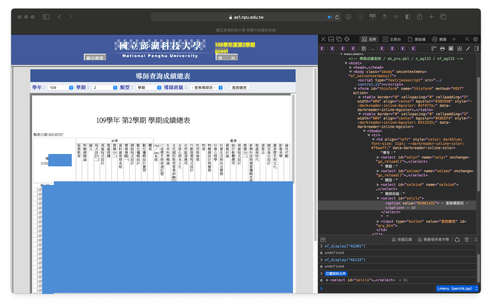Toggle rulers in the Elements toolbar

[x=434, y=49]
